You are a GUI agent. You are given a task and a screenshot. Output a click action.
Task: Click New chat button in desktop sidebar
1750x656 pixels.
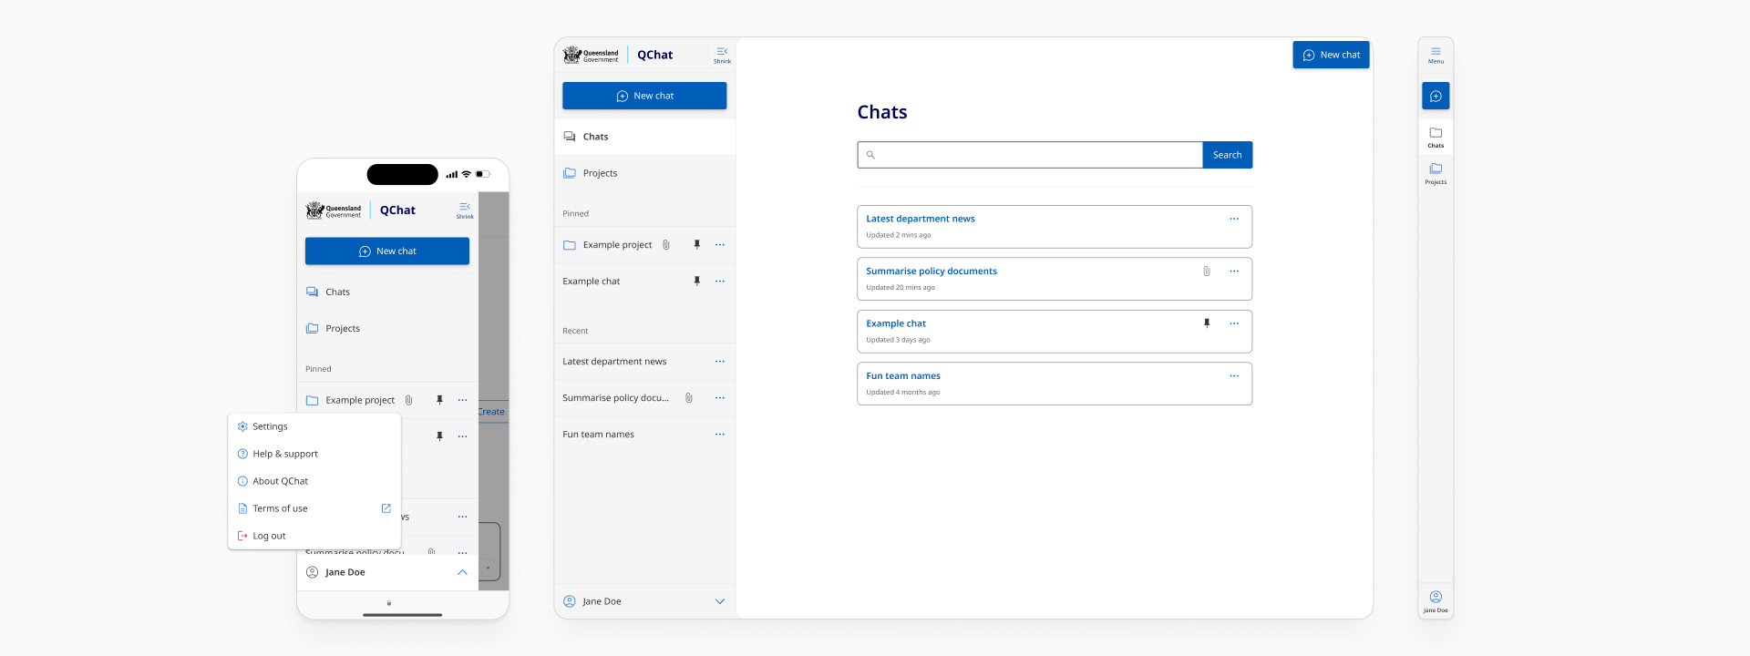[x=644, y=96]
